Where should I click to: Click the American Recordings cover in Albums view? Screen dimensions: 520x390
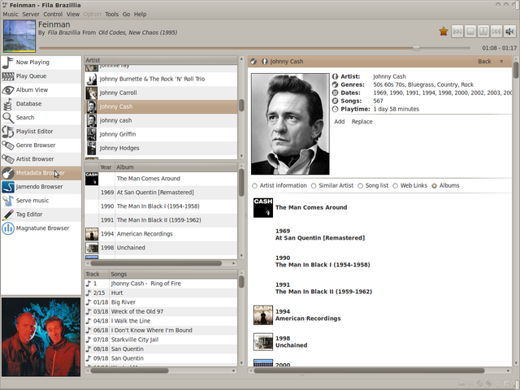click(x=263, y=315)
